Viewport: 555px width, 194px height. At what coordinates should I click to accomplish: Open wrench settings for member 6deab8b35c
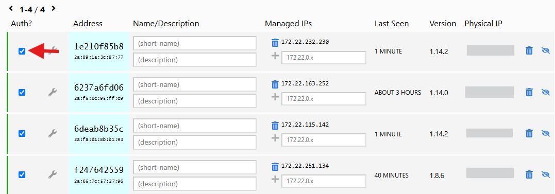click(53, 134)
